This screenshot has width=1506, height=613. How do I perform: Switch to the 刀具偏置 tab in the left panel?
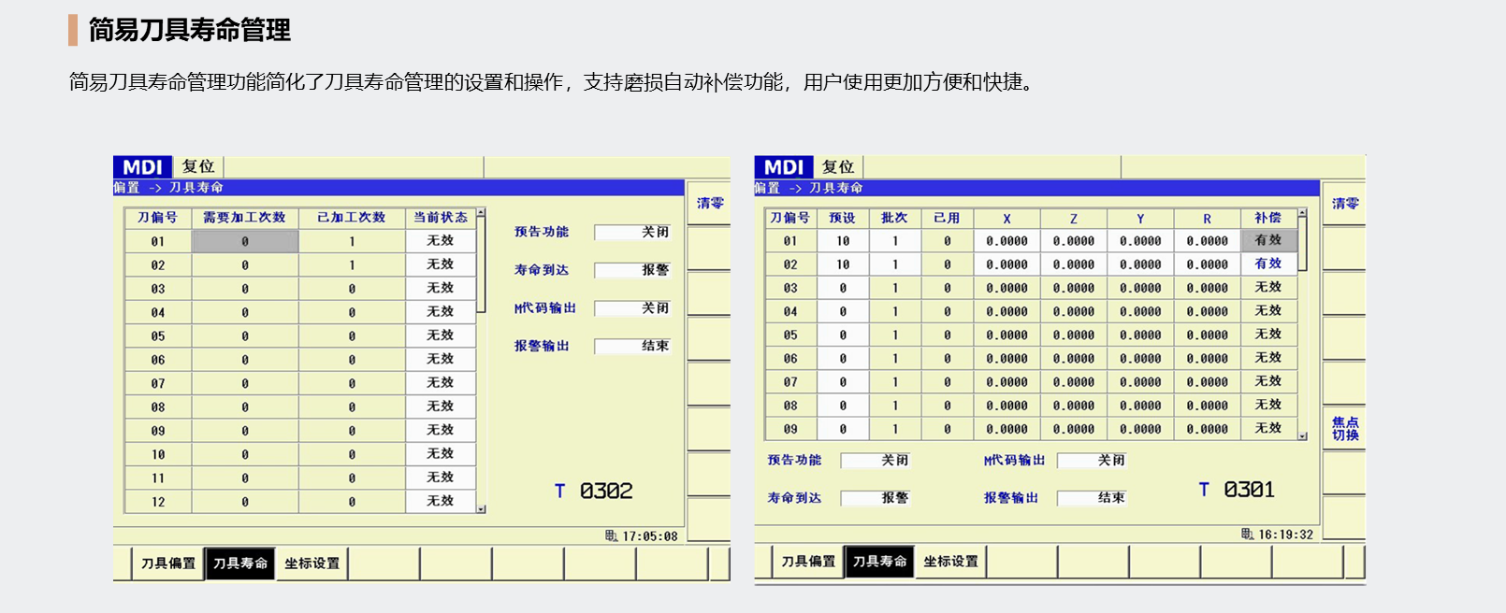(x=168, y=563)
